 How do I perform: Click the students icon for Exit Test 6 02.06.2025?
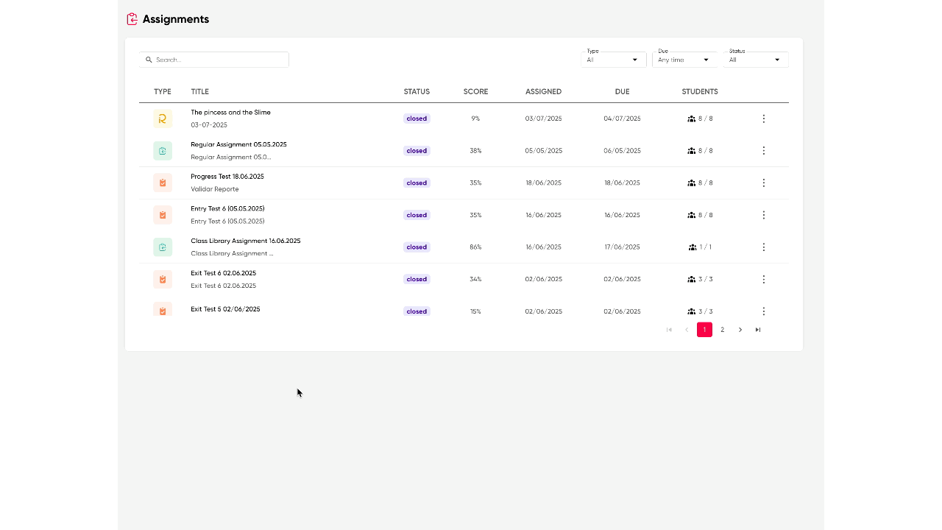point(691,280)
